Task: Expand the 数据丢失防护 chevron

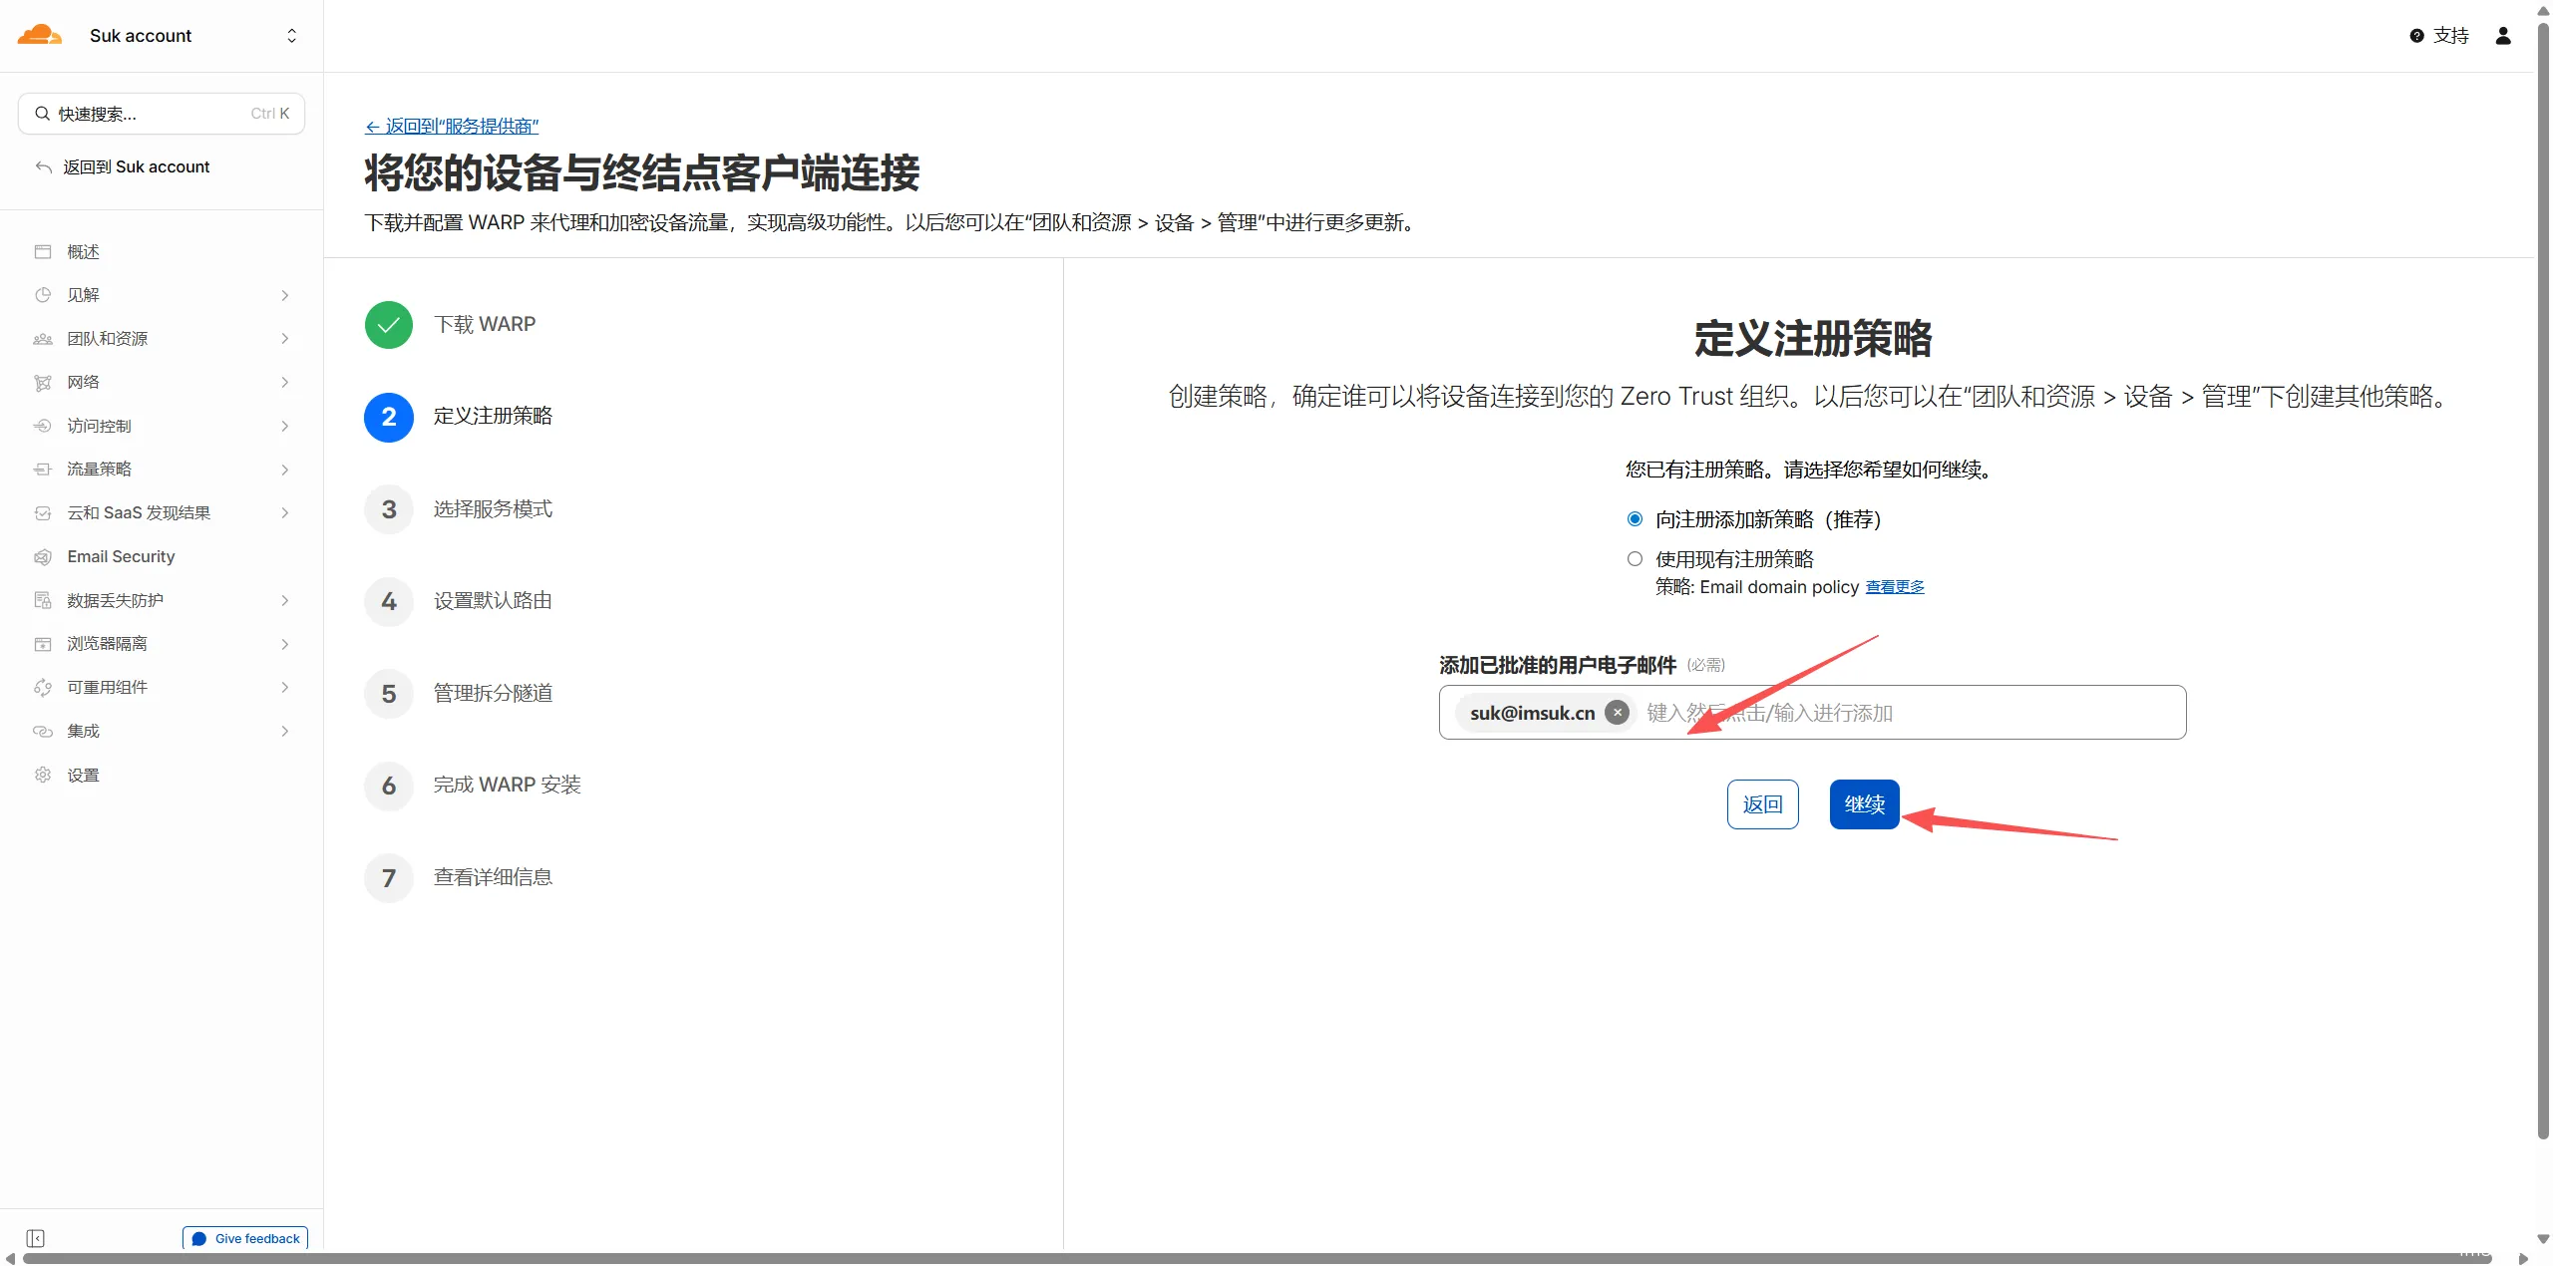Action: [x=285, y=600]
